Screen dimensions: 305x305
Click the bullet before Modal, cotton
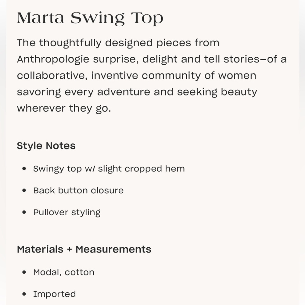tap(24, 272)
